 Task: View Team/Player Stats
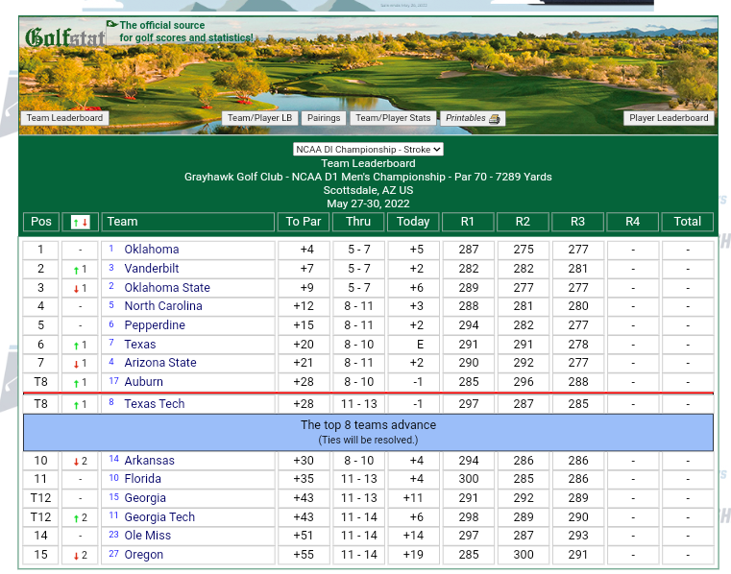393,118
